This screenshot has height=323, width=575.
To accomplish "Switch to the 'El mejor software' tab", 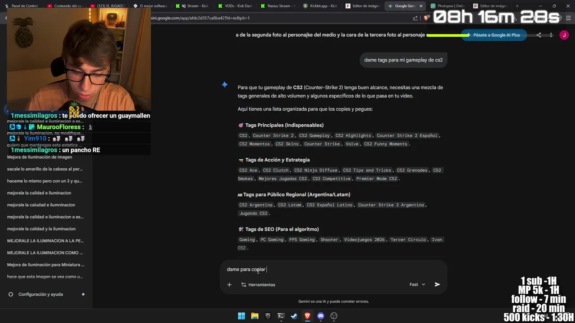I will tap(150, 6).
